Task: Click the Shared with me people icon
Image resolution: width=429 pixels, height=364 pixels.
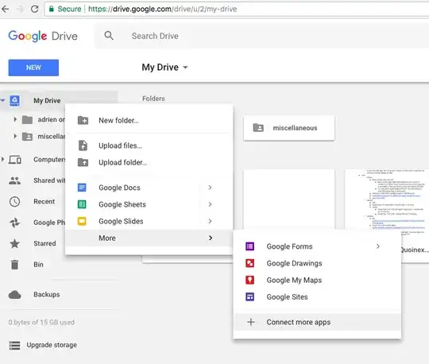Action: (15, 180)
